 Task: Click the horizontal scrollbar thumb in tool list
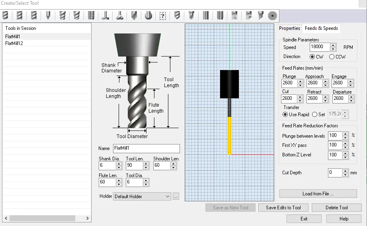coord(42,218)
